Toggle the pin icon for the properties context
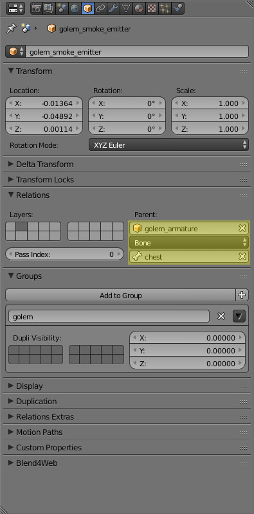This screenshot has height=514, width=254. [x=11, y=29]
